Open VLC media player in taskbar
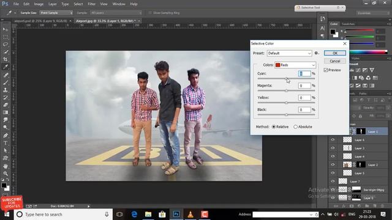Viewport: 392px width, 220px height. (190, 215)
